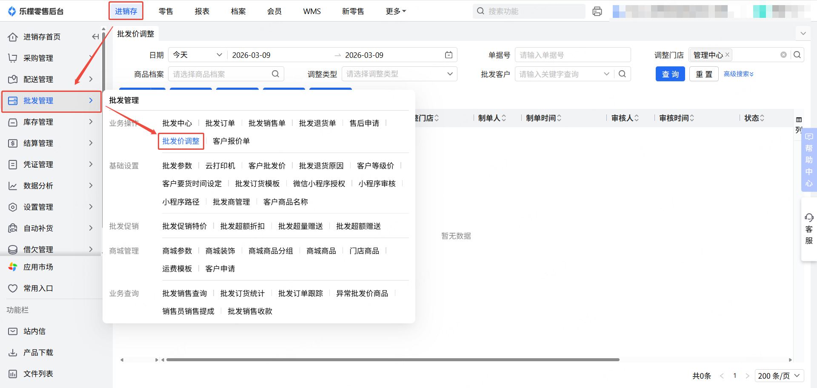Search stores via 调整门店 magnifier icon

[797, 55]
